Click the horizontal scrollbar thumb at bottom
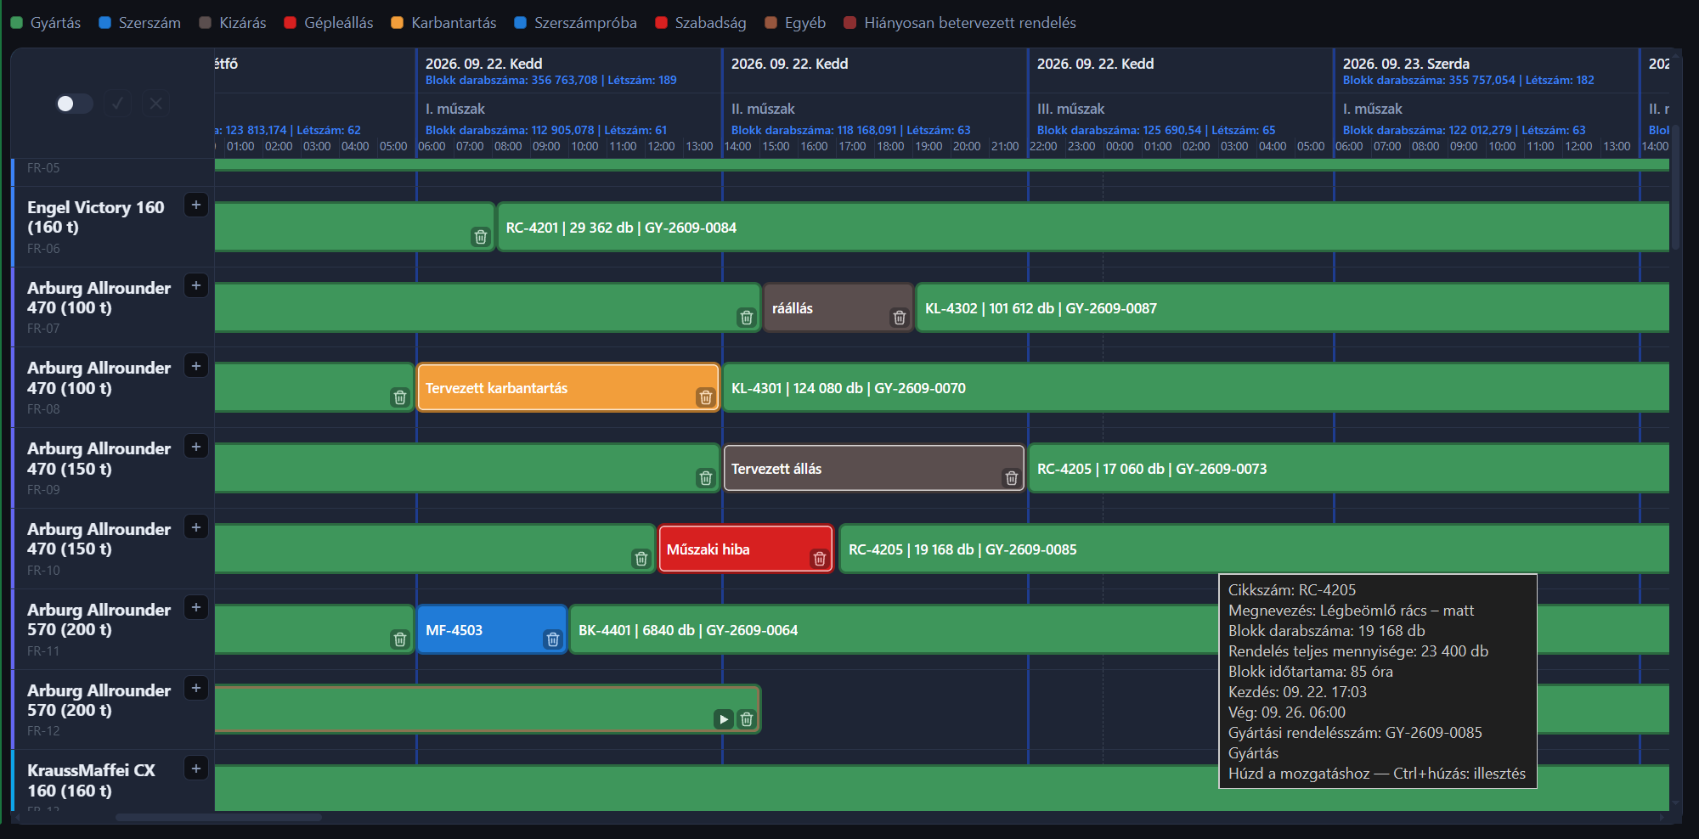This screenshot has width=1699, height=839. [218, 818]
